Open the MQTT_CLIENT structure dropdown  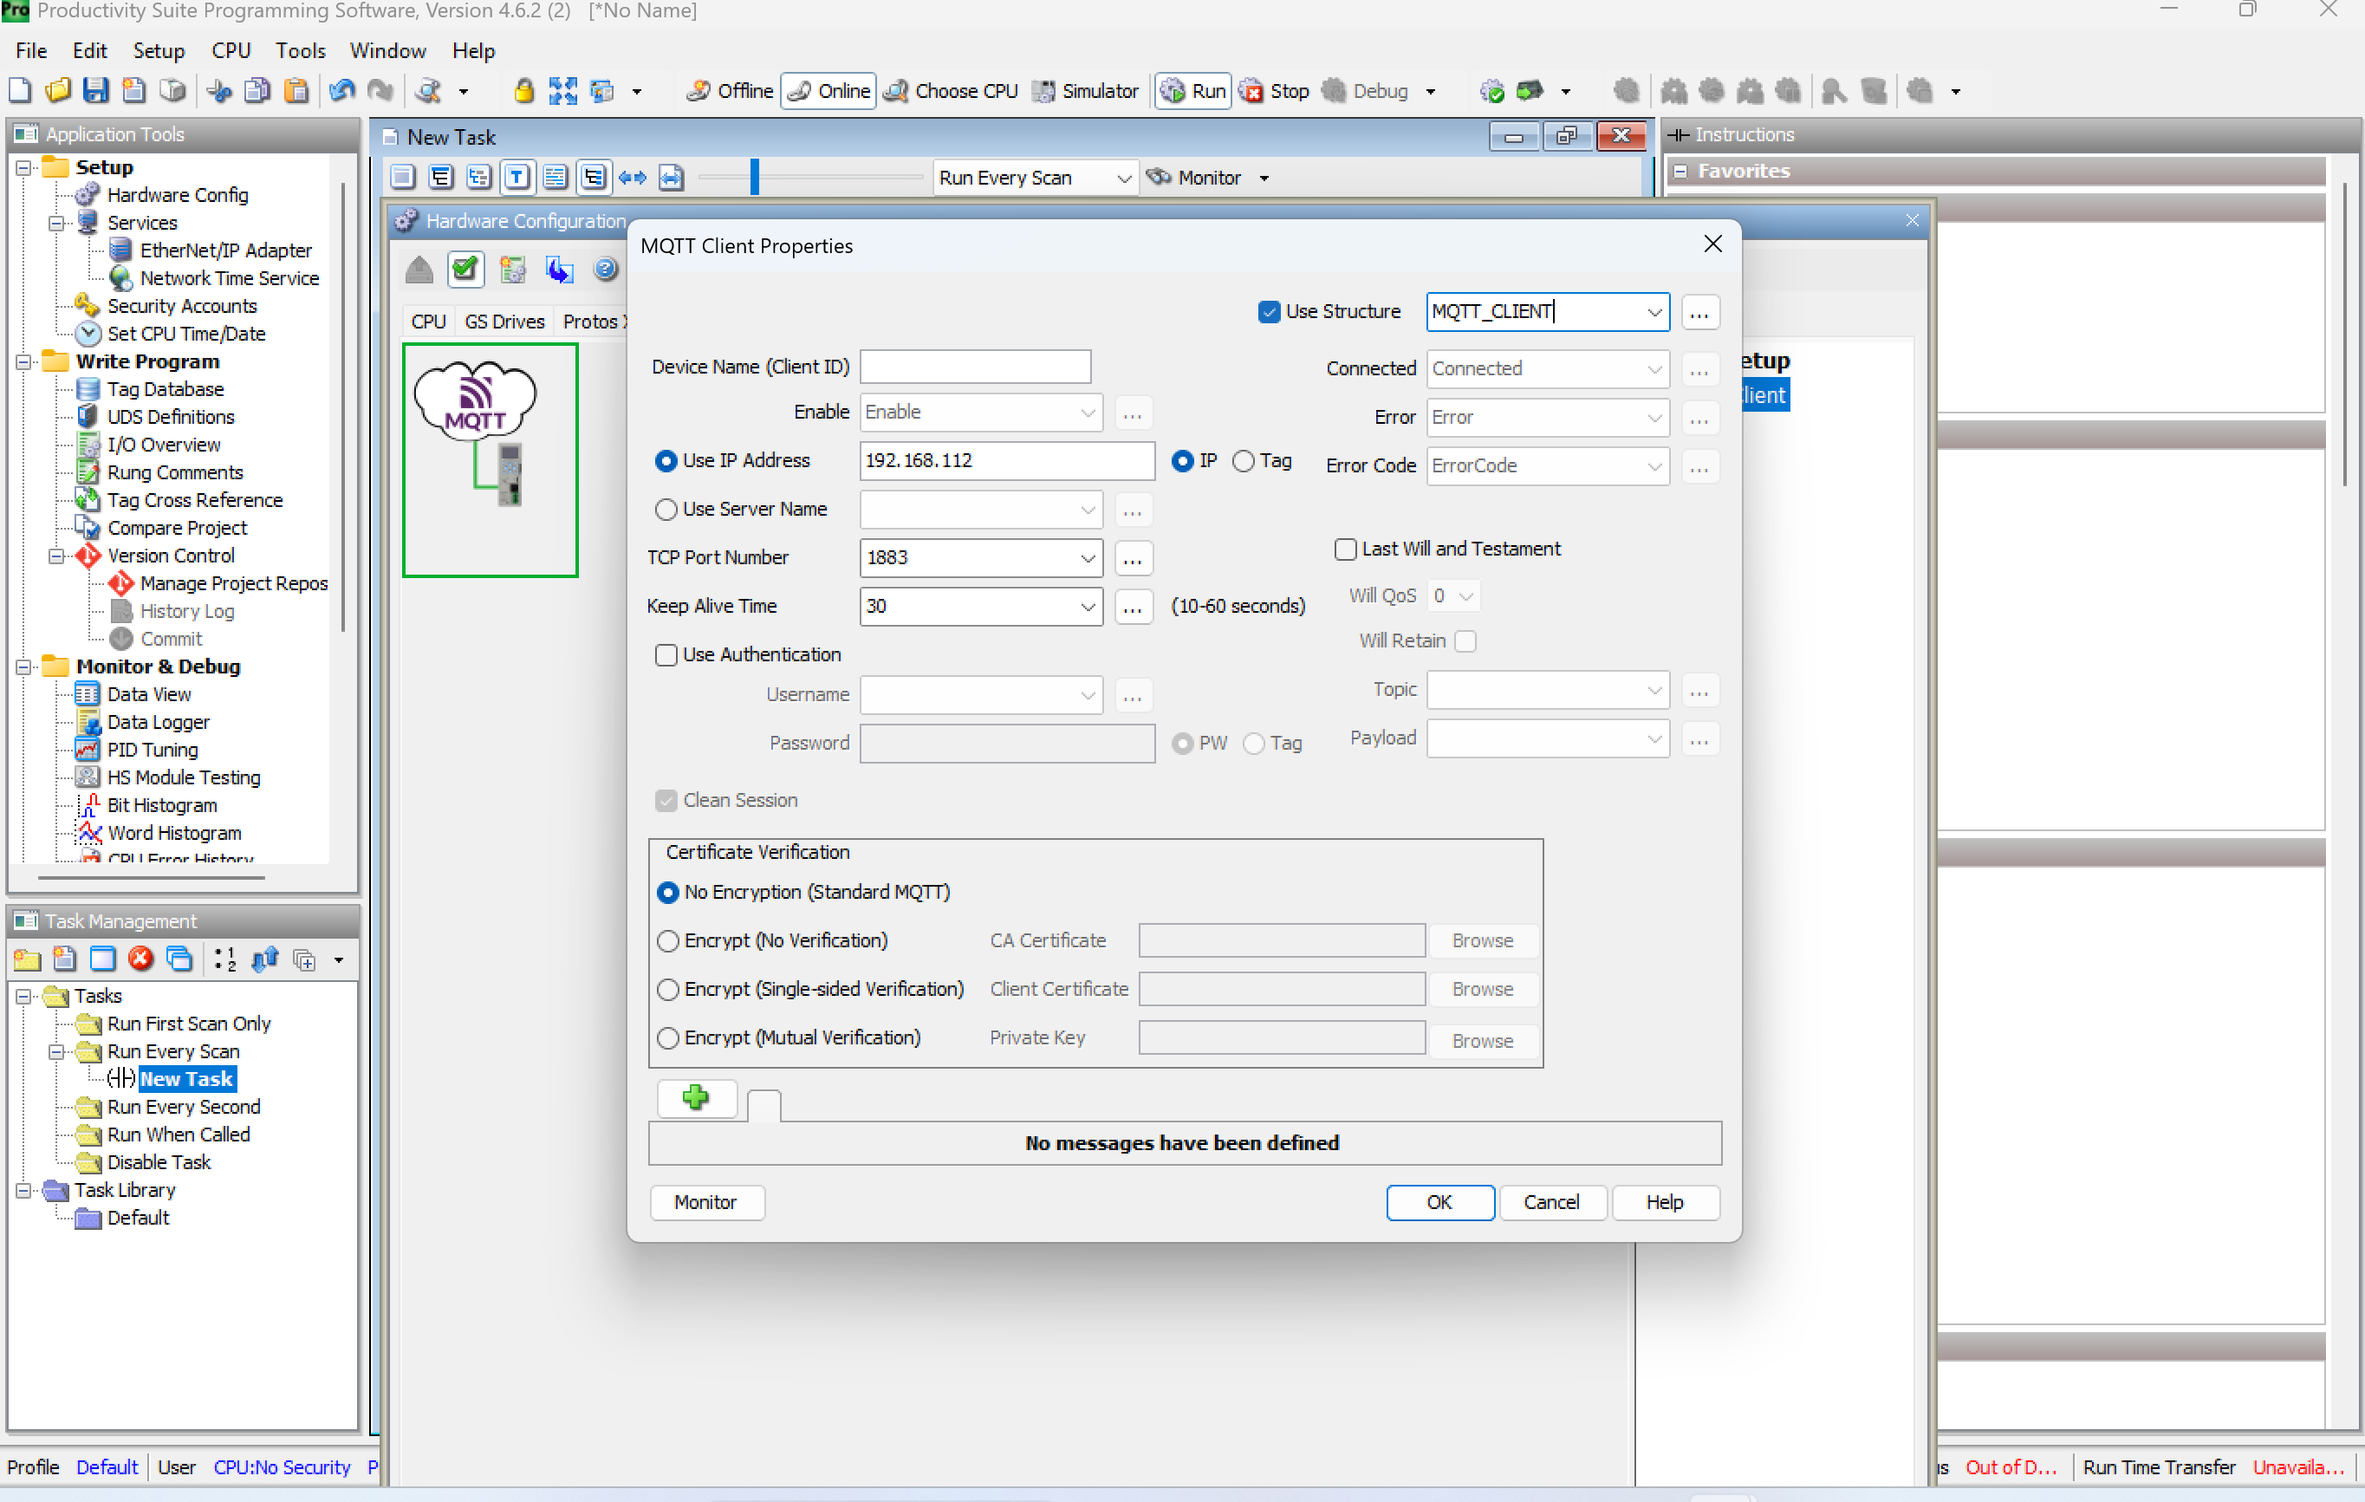tap(1654, 311)
